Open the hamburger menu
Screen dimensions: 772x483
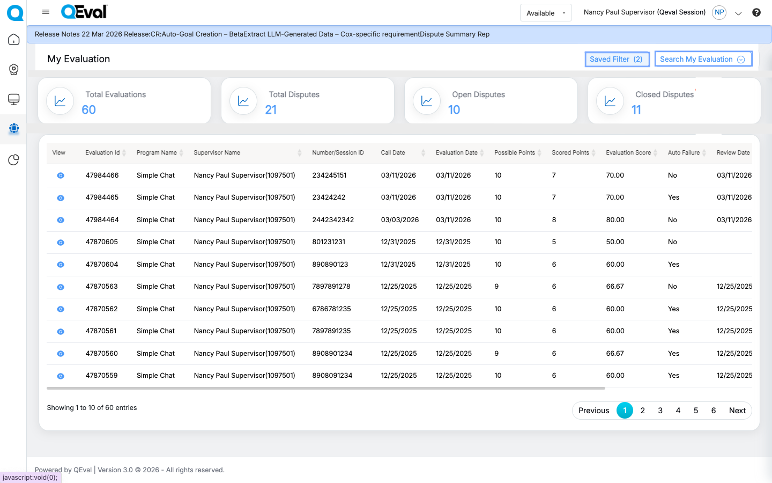click(x=46, y=12)
